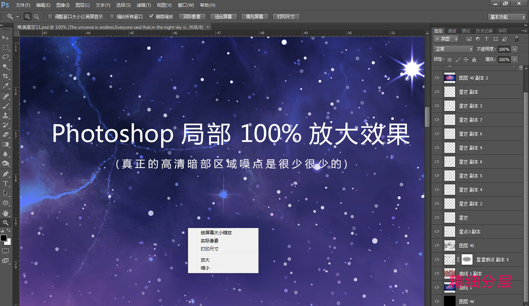
Task: Change screen mode icon in toolbox
Action: [x=6, y=261]
